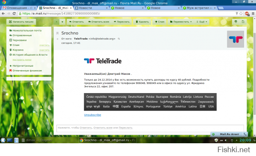Open the KDE application launcher
The width and height of the screenshot is (256, 156).
tap(3, 140)
